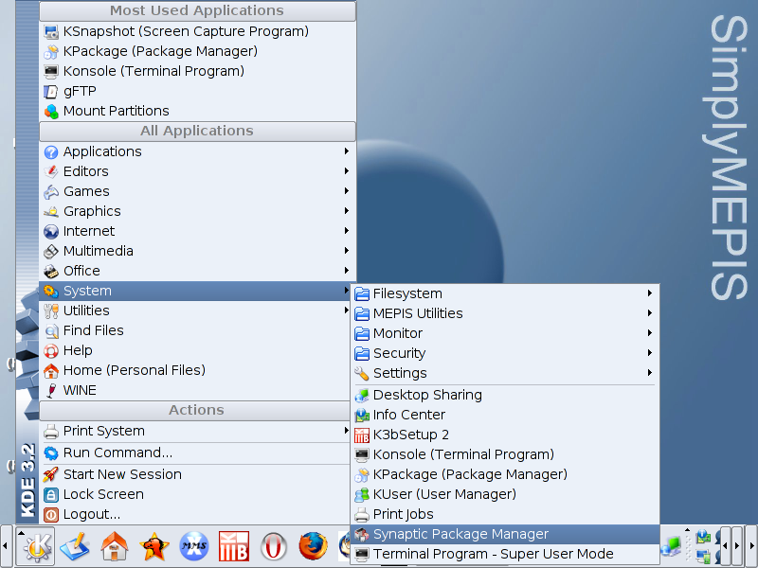Select Run Command... entry
Screen dimensions: 758x568
[117, 453]
